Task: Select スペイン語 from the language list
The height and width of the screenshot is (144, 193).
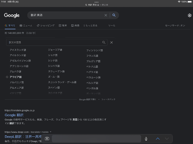Action: (x=54, y=88)
